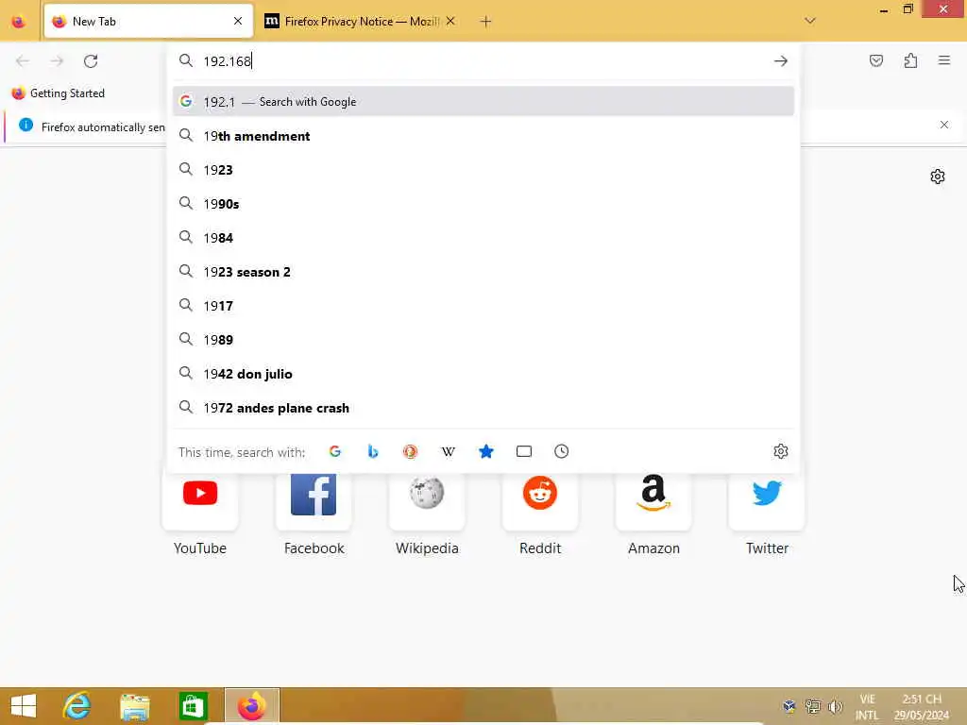Search this time with Wikipedia icon
Viewport: 967px width, 725px height.
449,451
